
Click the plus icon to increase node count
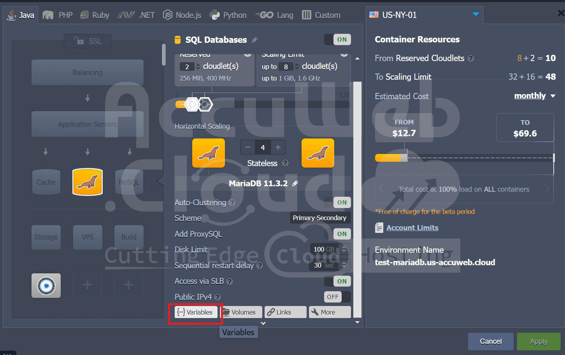278,147
